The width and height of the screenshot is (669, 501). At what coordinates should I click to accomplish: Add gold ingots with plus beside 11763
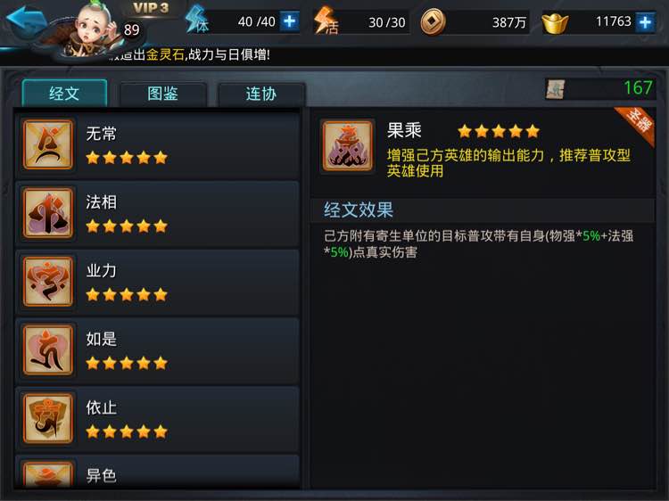(645, 21)
